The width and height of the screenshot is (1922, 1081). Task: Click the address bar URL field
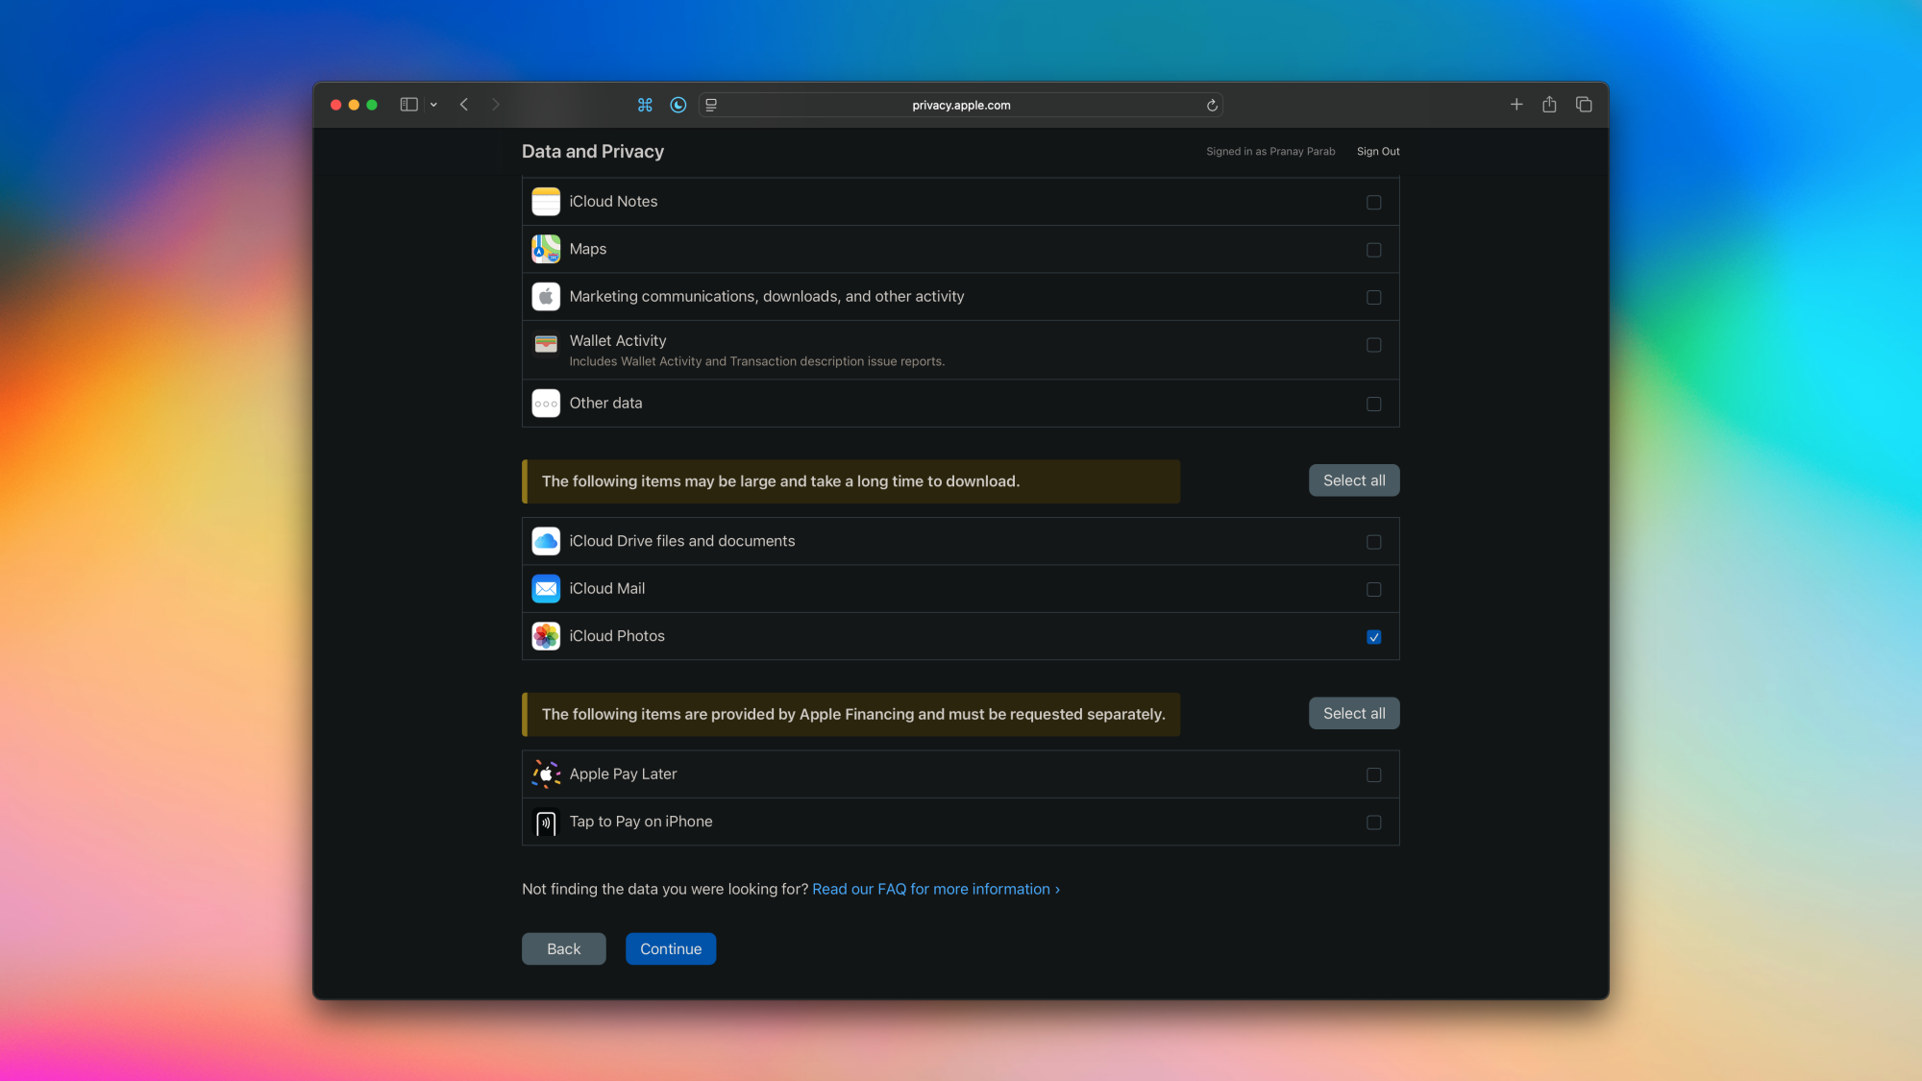[961, 106]
